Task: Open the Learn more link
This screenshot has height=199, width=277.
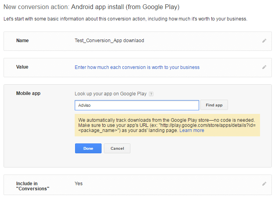Action: tap(192, 130)
